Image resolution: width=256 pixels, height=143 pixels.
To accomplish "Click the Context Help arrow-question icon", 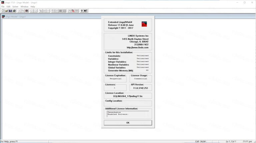I will (x=86, y=11).
